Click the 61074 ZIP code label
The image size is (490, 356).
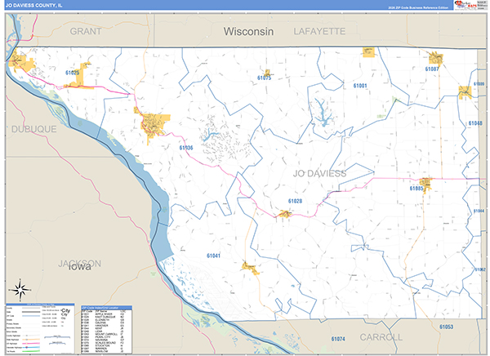(338, 338)
